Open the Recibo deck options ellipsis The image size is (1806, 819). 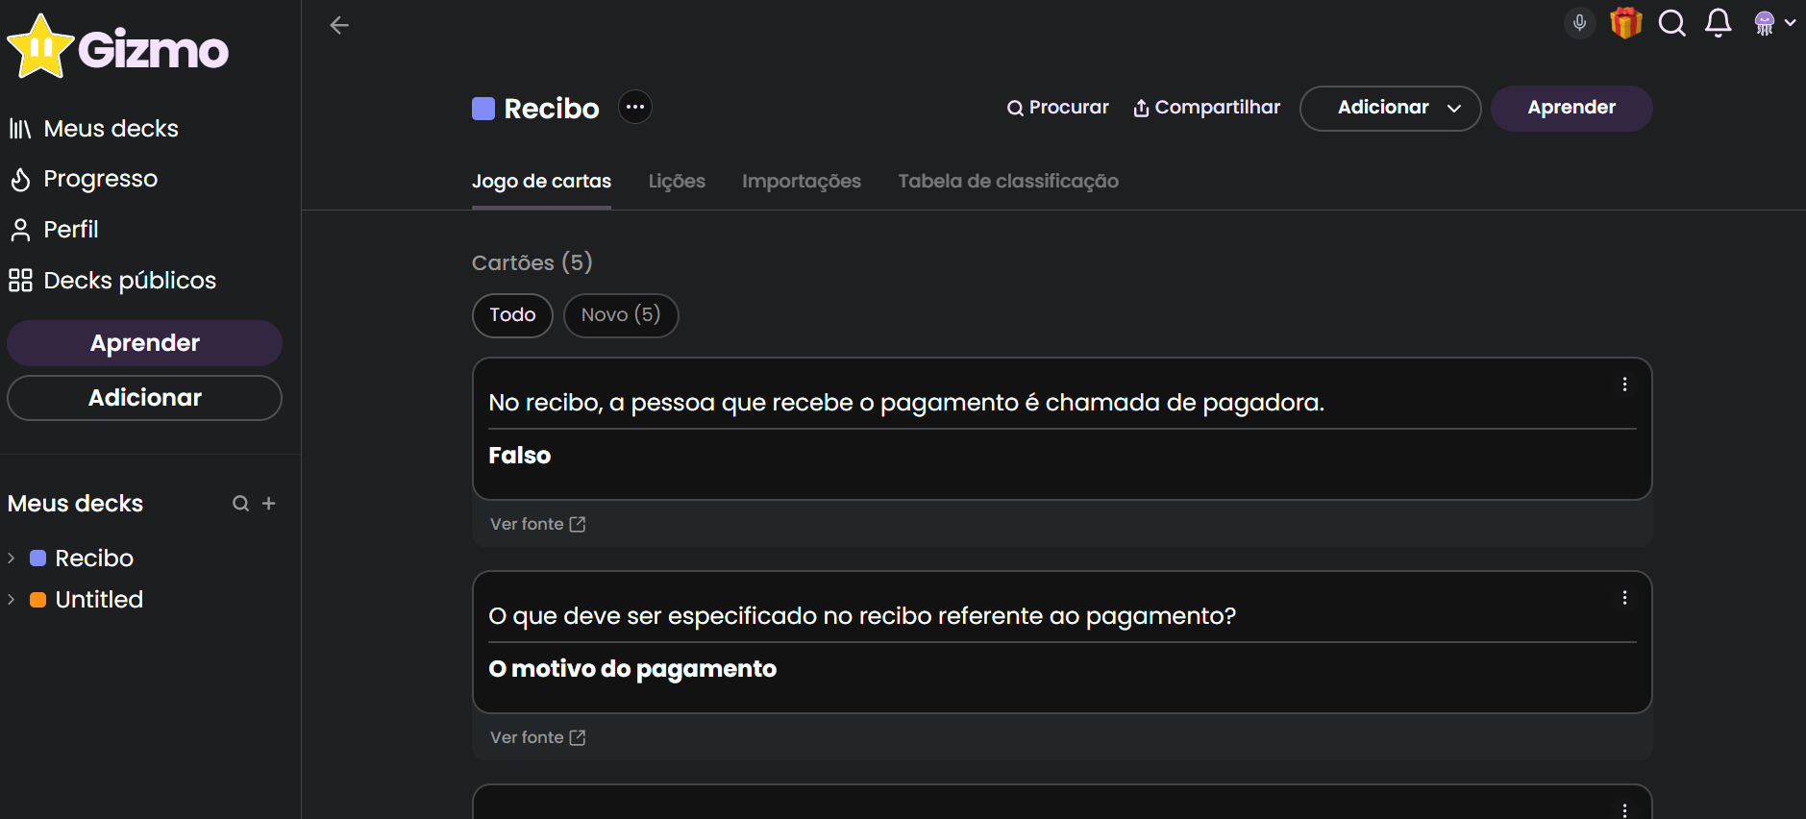click(x=635, y=107)
